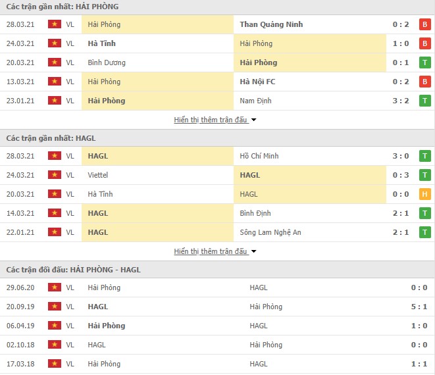The height and width of the screenshot is (375, 435).
Task: Select the Sông Lam Nghệ An team name
Action: pyautogui.click(x=274, y=232)
